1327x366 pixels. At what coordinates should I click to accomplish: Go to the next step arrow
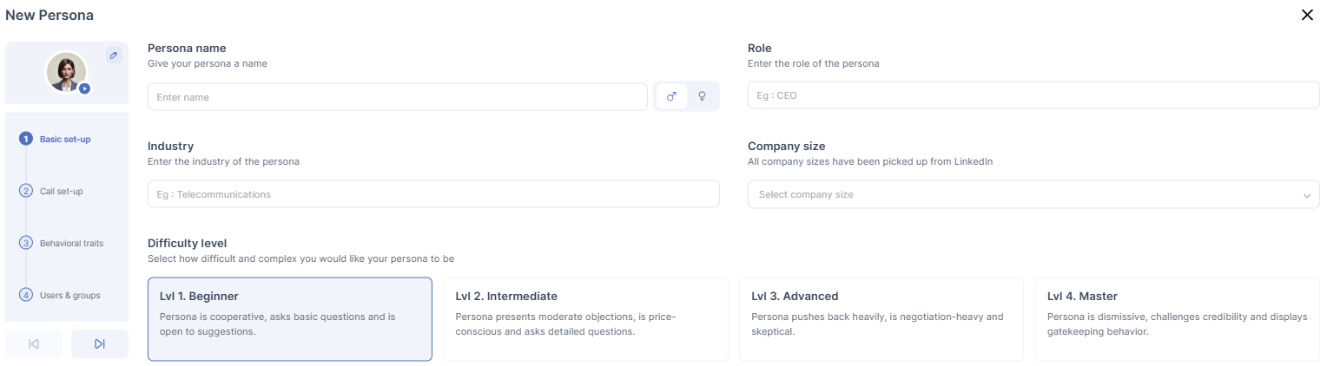pyautogui.click(x=99, y=344)
